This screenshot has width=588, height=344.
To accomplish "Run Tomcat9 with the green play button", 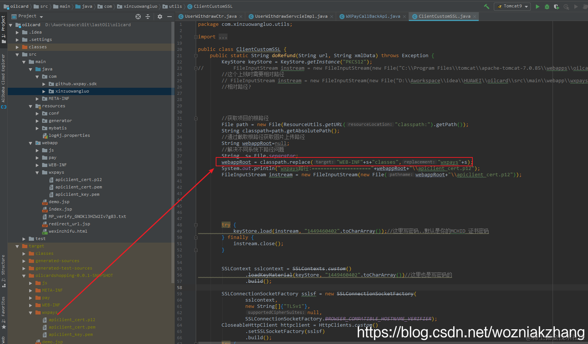I will click(537, 6).
